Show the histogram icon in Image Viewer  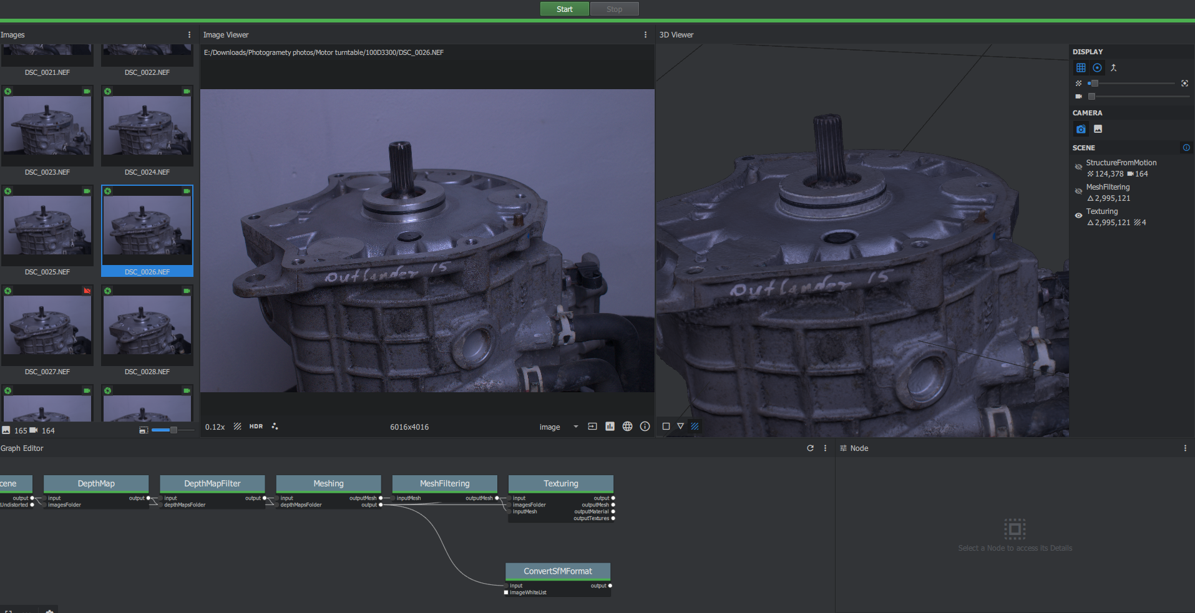[x=610, y=427]
